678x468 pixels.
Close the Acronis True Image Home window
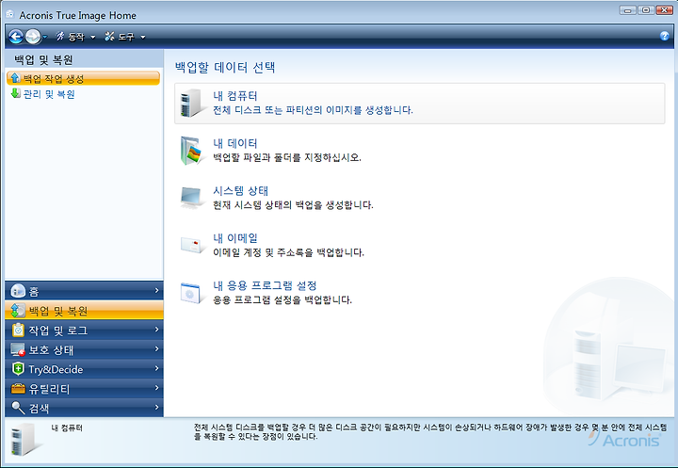point(664,10)
